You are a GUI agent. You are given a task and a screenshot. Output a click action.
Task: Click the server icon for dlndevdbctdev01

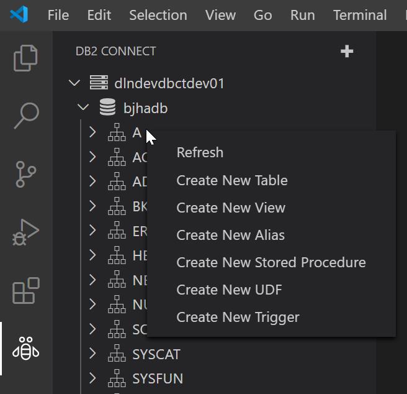(x=99, y=83)
